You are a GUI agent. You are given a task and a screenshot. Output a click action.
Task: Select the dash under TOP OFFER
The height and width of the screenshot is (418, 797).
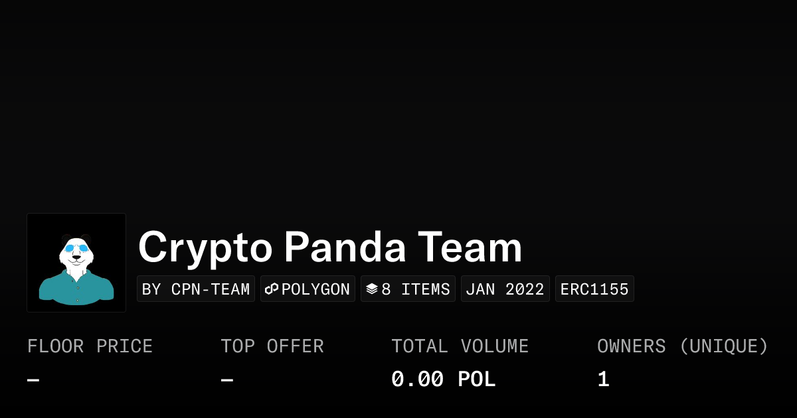(x=227, y=380)
